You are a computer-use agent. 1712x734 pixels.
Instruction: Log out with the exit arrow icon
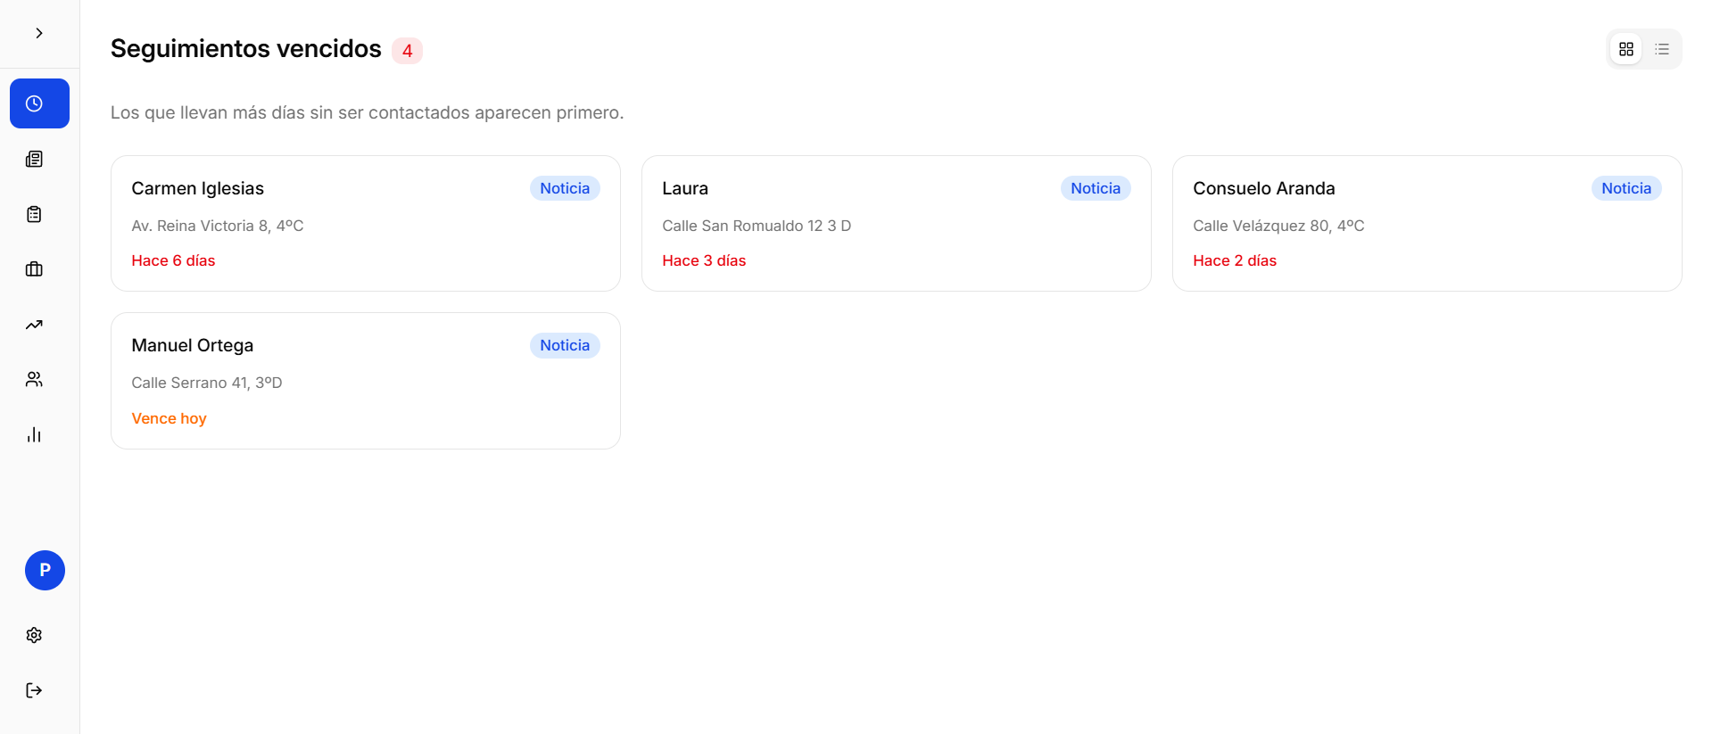pyautogui.click(x=34, y=690)
